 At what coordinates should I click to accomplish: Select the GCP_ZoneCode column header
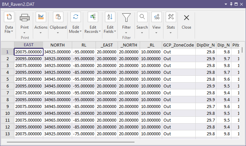click(178, 45)
